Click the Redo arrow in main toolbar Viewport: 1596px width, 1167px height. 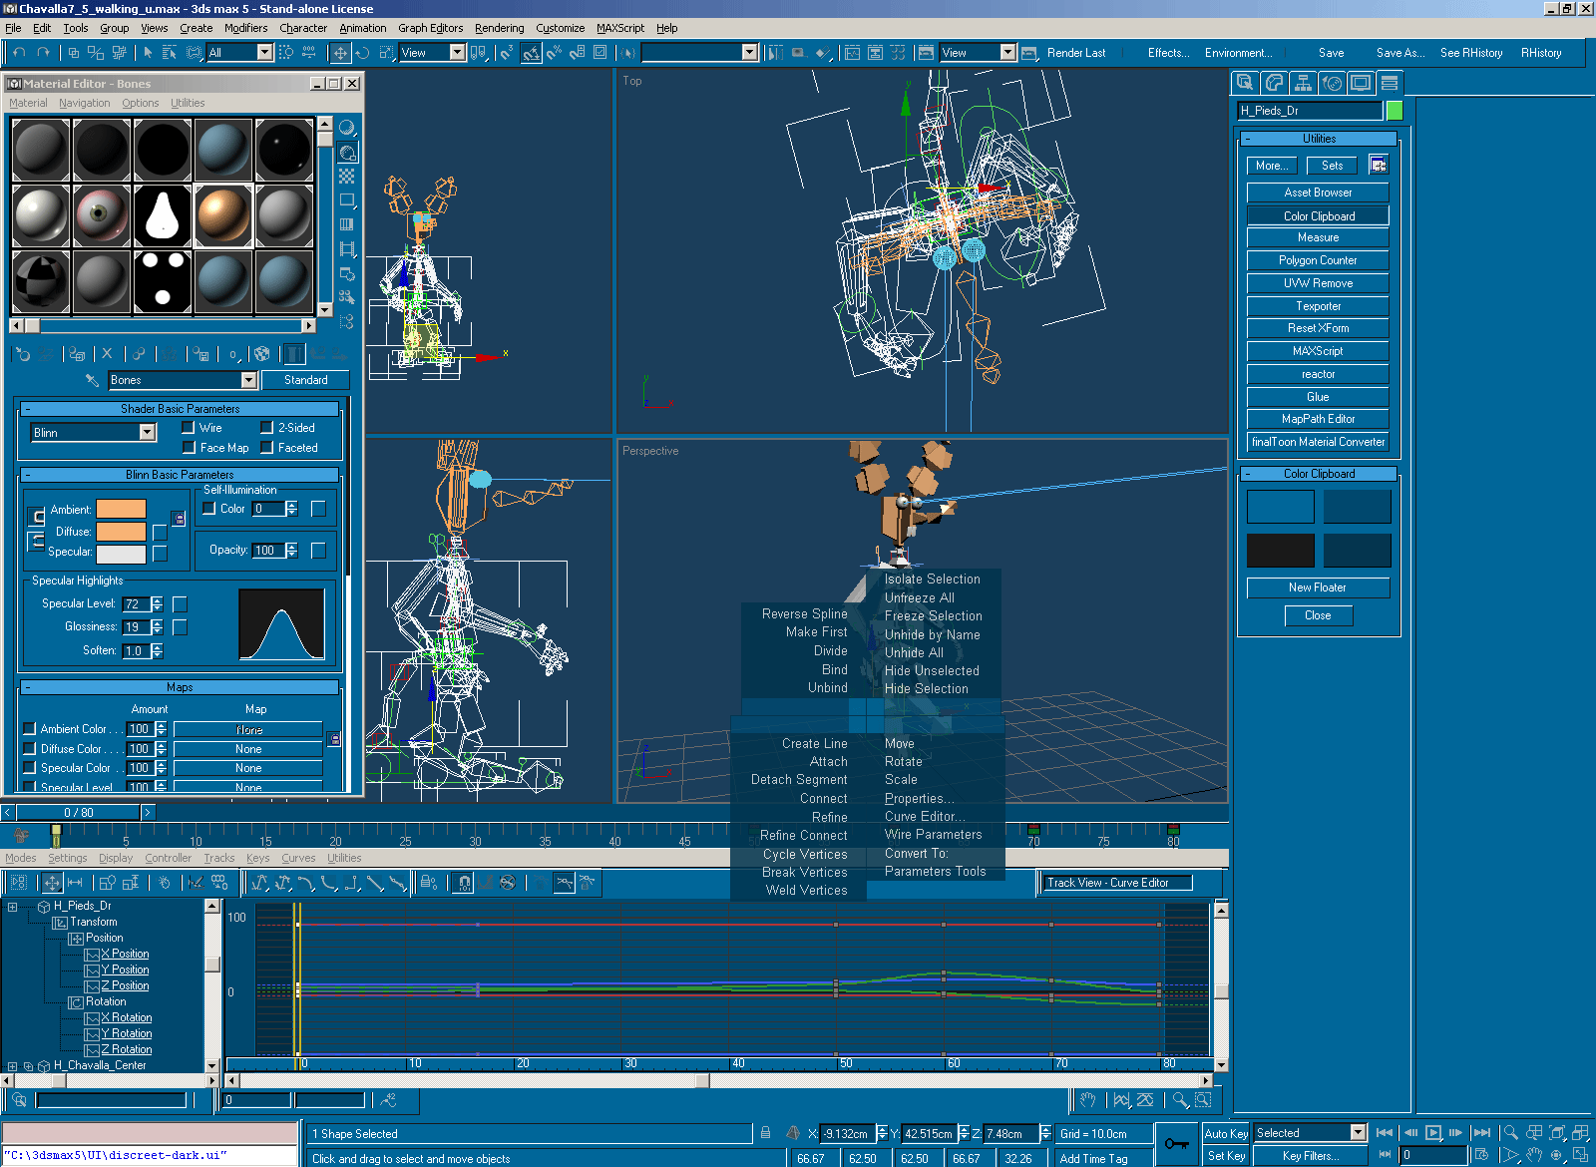pos(43,53)
